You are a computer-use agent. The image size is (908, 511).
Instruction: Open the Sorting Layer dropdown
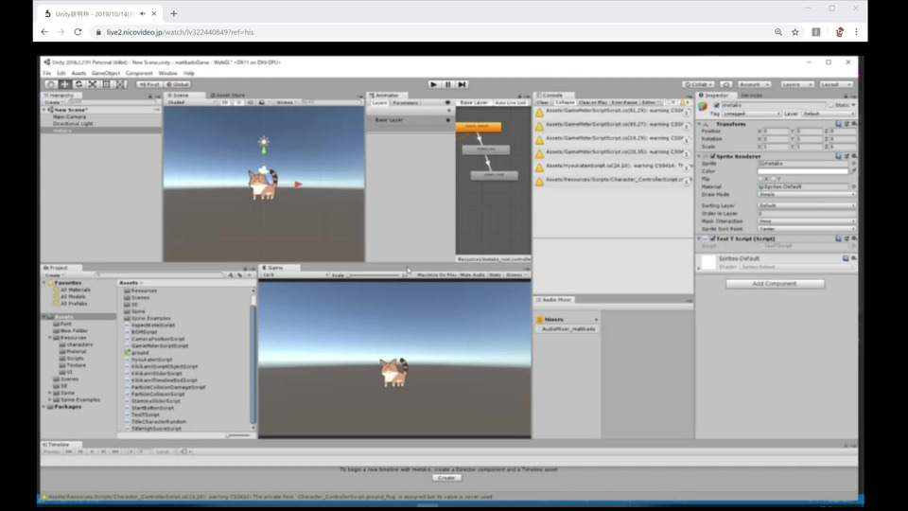(806, 205)
